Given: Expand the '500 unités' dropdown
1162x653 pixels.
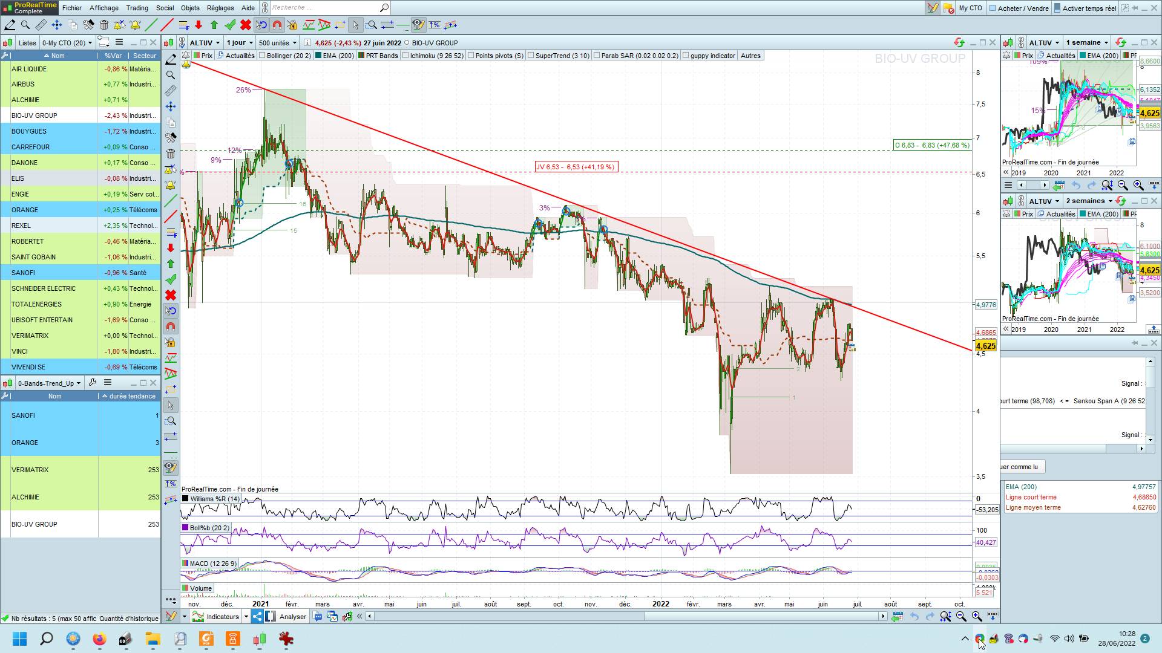Looking at the screenshot, I should pyautogui.click(x=278, y=43).
